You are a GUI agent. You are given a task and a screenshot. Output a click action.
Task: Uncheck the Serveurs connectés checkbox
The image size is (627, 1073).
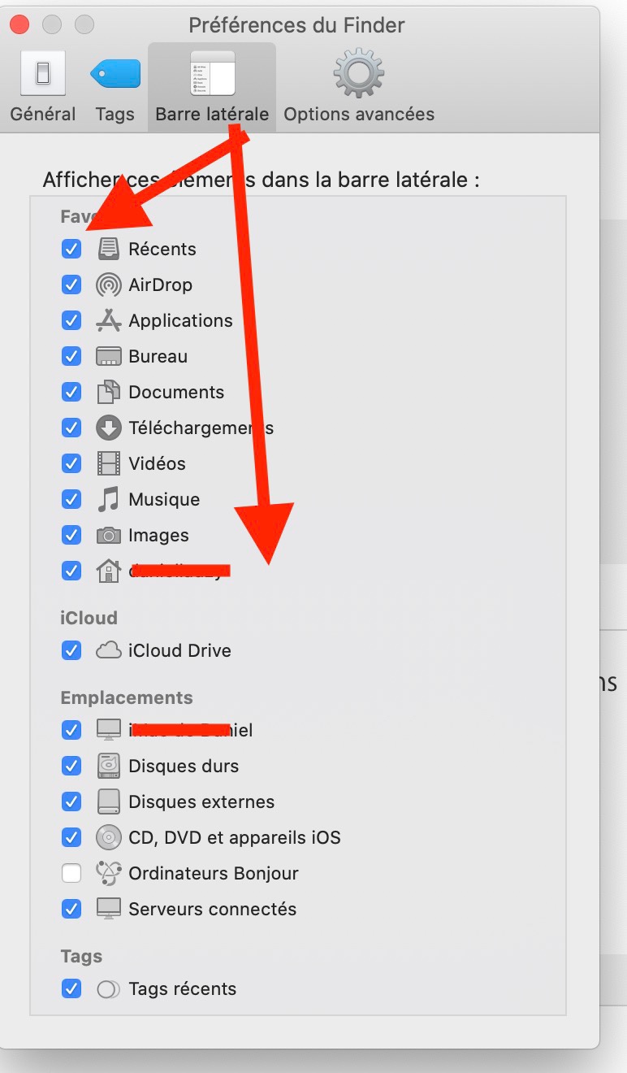point(71,909)
